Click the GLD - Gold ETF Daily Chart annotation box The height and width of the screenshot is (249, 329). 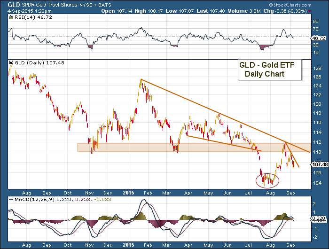point(270,70)
